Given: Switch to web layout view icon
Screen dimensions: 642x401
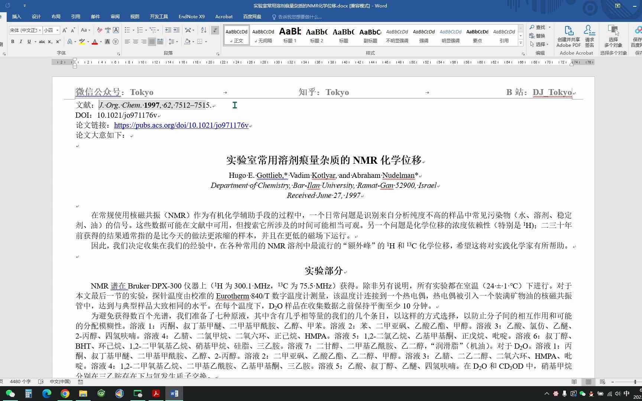Looking at the screenshot, I should tap(603, 382).
